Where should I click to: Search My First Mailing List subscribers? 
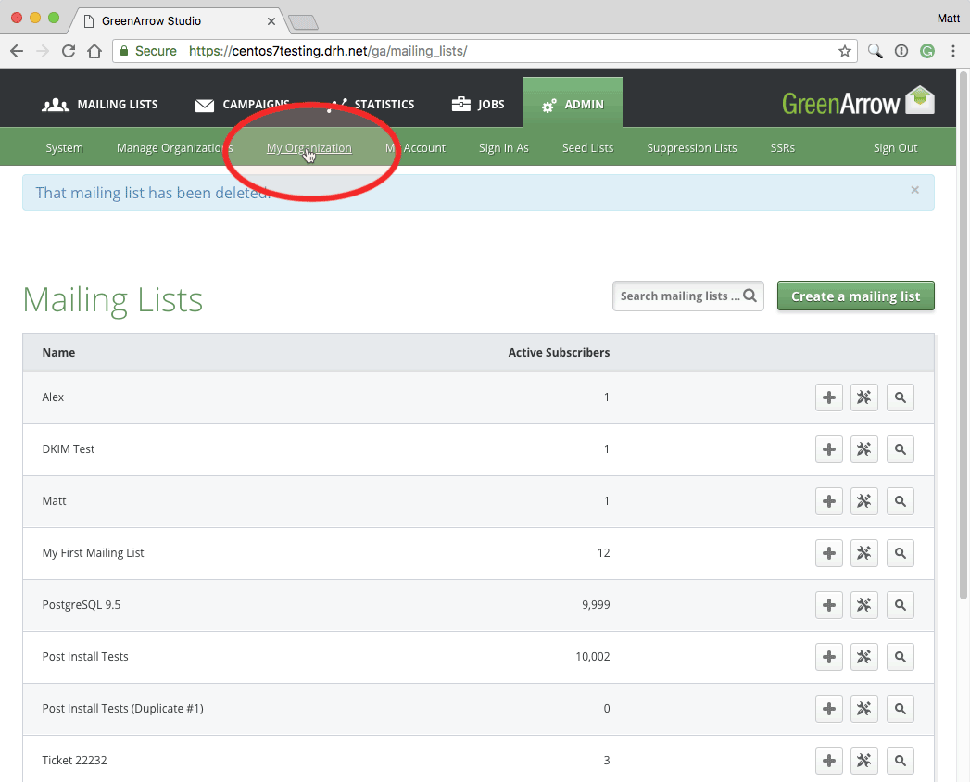coord(901,553)
